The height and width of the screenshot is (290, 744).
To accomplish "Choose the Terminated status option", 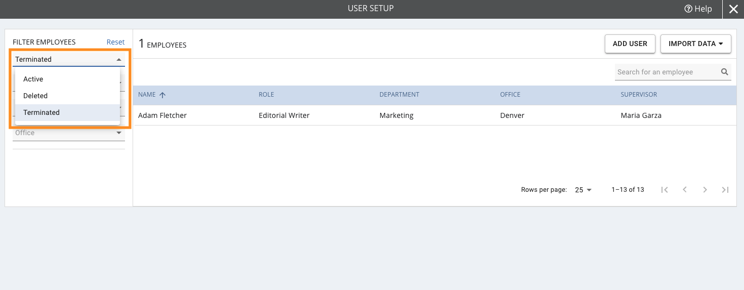I will click(67, 112).
